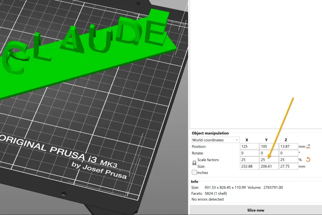Open the World coordinates dropdown

click(215, 140)
